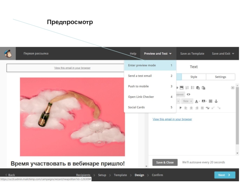
Task: Insert an image with the picture icon
Action: tap(182, 88)
